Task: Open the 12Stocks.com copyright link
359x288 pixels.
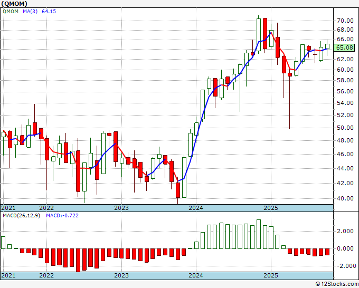Action: [337, 284]
